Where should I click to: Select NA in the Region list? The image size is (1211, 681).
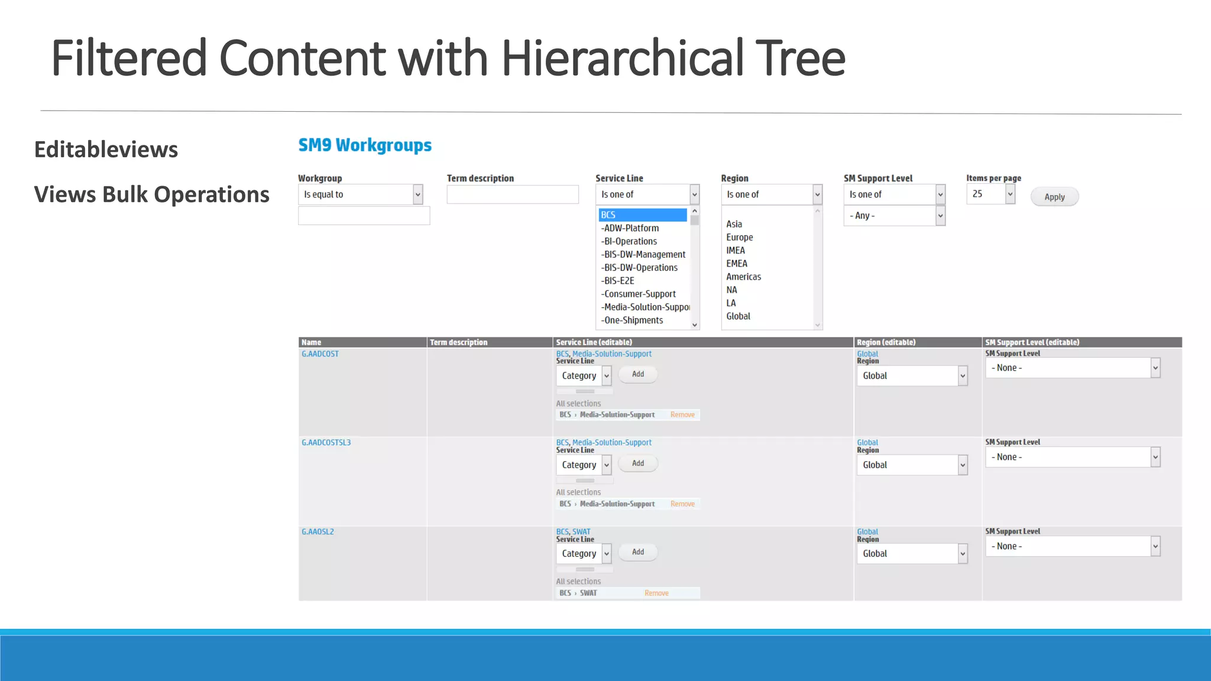click(732, 290)
